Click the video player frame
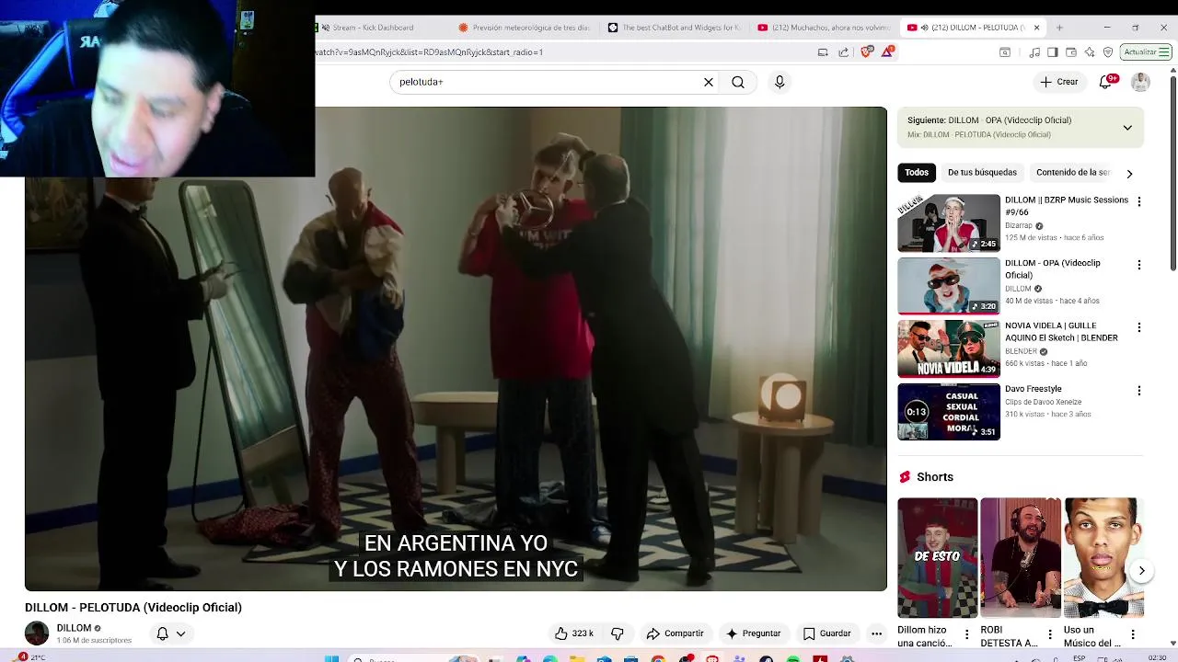 click(x=456, y=348)
